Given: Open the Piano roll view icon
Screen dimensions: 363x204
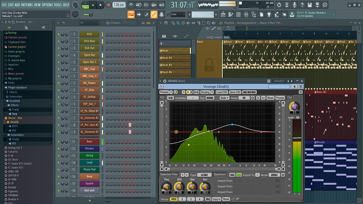Looking at the screenshot, I should click(x=231, y=14).
